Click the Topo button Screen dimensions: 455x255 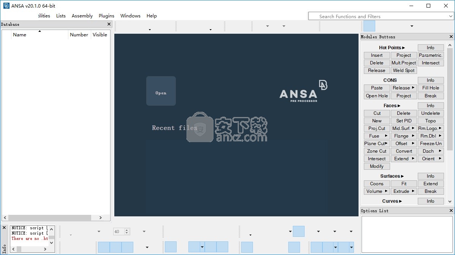point(431,121)
